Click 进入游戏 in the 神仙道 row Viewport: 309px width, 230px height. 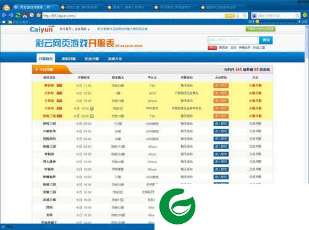coord(221,154)
